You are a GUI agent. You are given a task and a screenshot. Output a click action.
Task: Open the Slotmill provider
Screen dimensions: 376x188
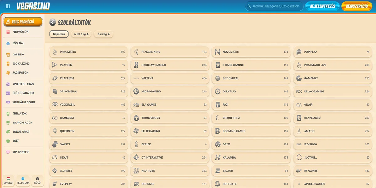click(333, 157)
